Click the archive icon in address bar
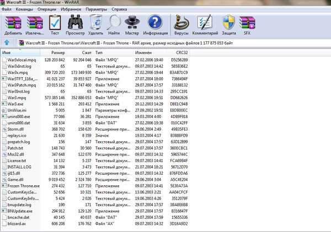The width and height of the screenshot is (331, 232). [x=21, y=43]
